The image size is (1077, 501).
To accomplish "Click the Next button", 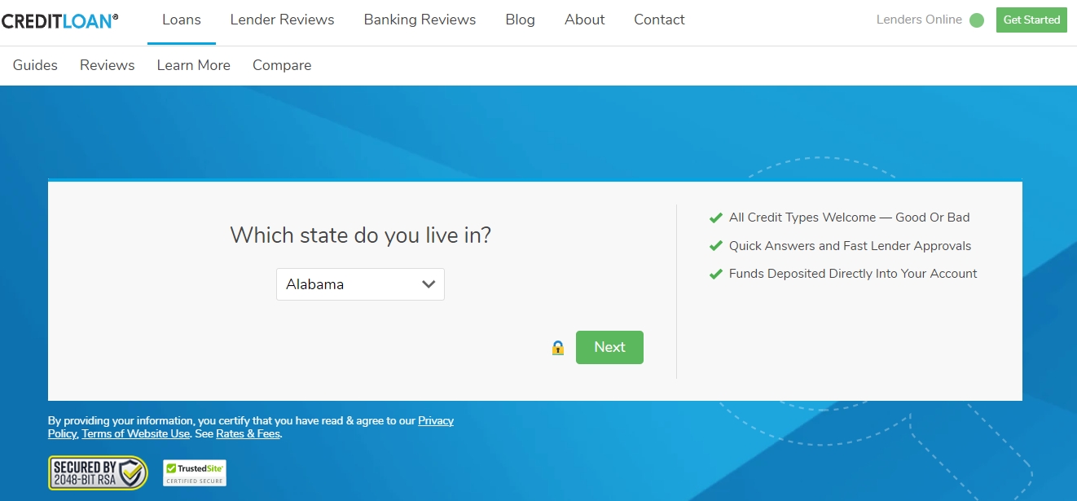I will pyautogui.click(x=609, y=347).
